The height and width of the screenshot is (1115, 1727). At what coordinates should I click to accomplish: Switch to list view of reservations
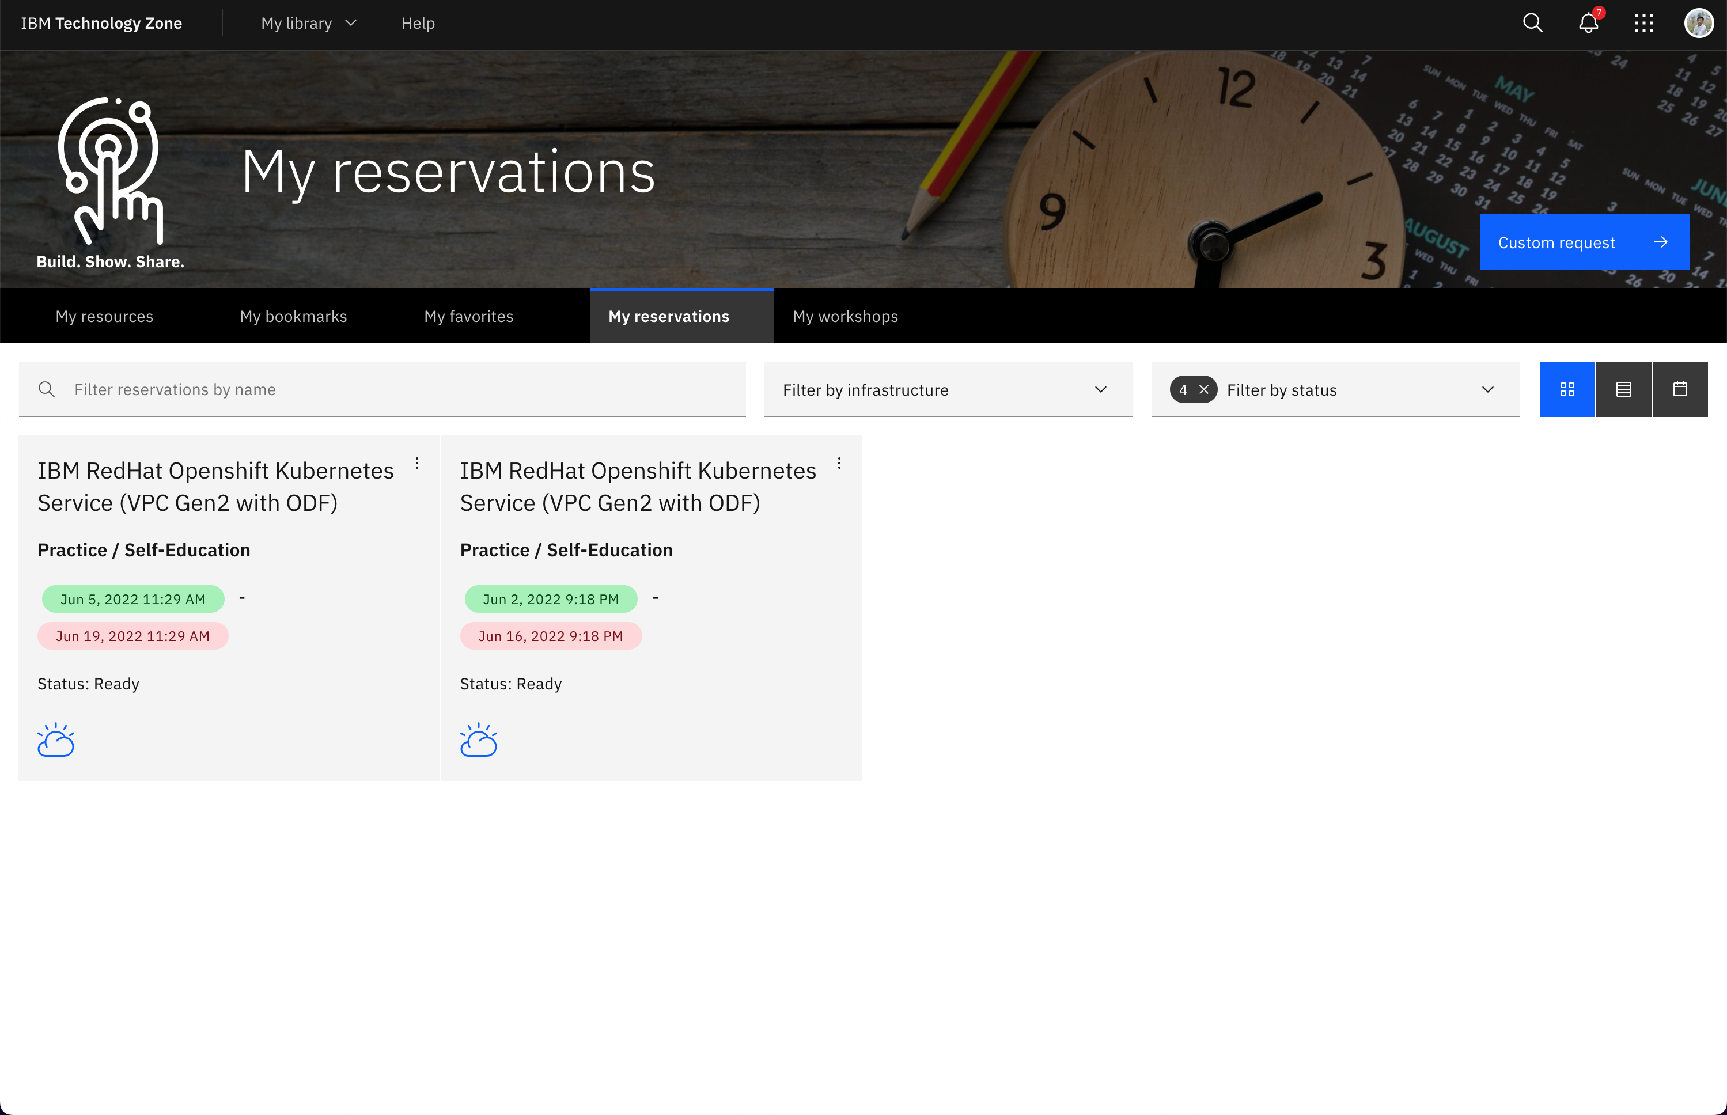tap(1623, 389)
